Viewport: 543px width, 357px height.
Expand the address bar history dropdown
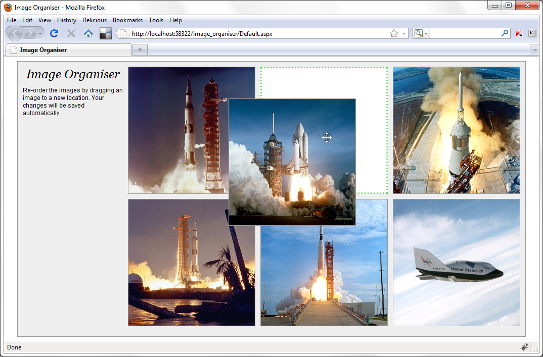[x=404, y=33]
